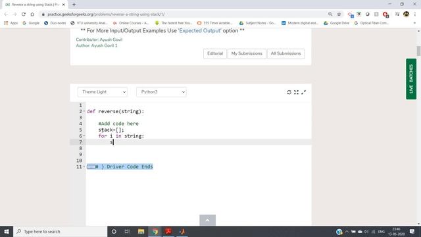This screenshot has height=237, width=421.
Task: Open Cortana circle icon
Action: click(x=114, y=231)
